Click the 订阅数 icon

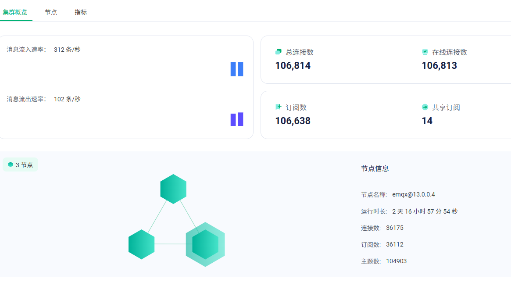279,107
